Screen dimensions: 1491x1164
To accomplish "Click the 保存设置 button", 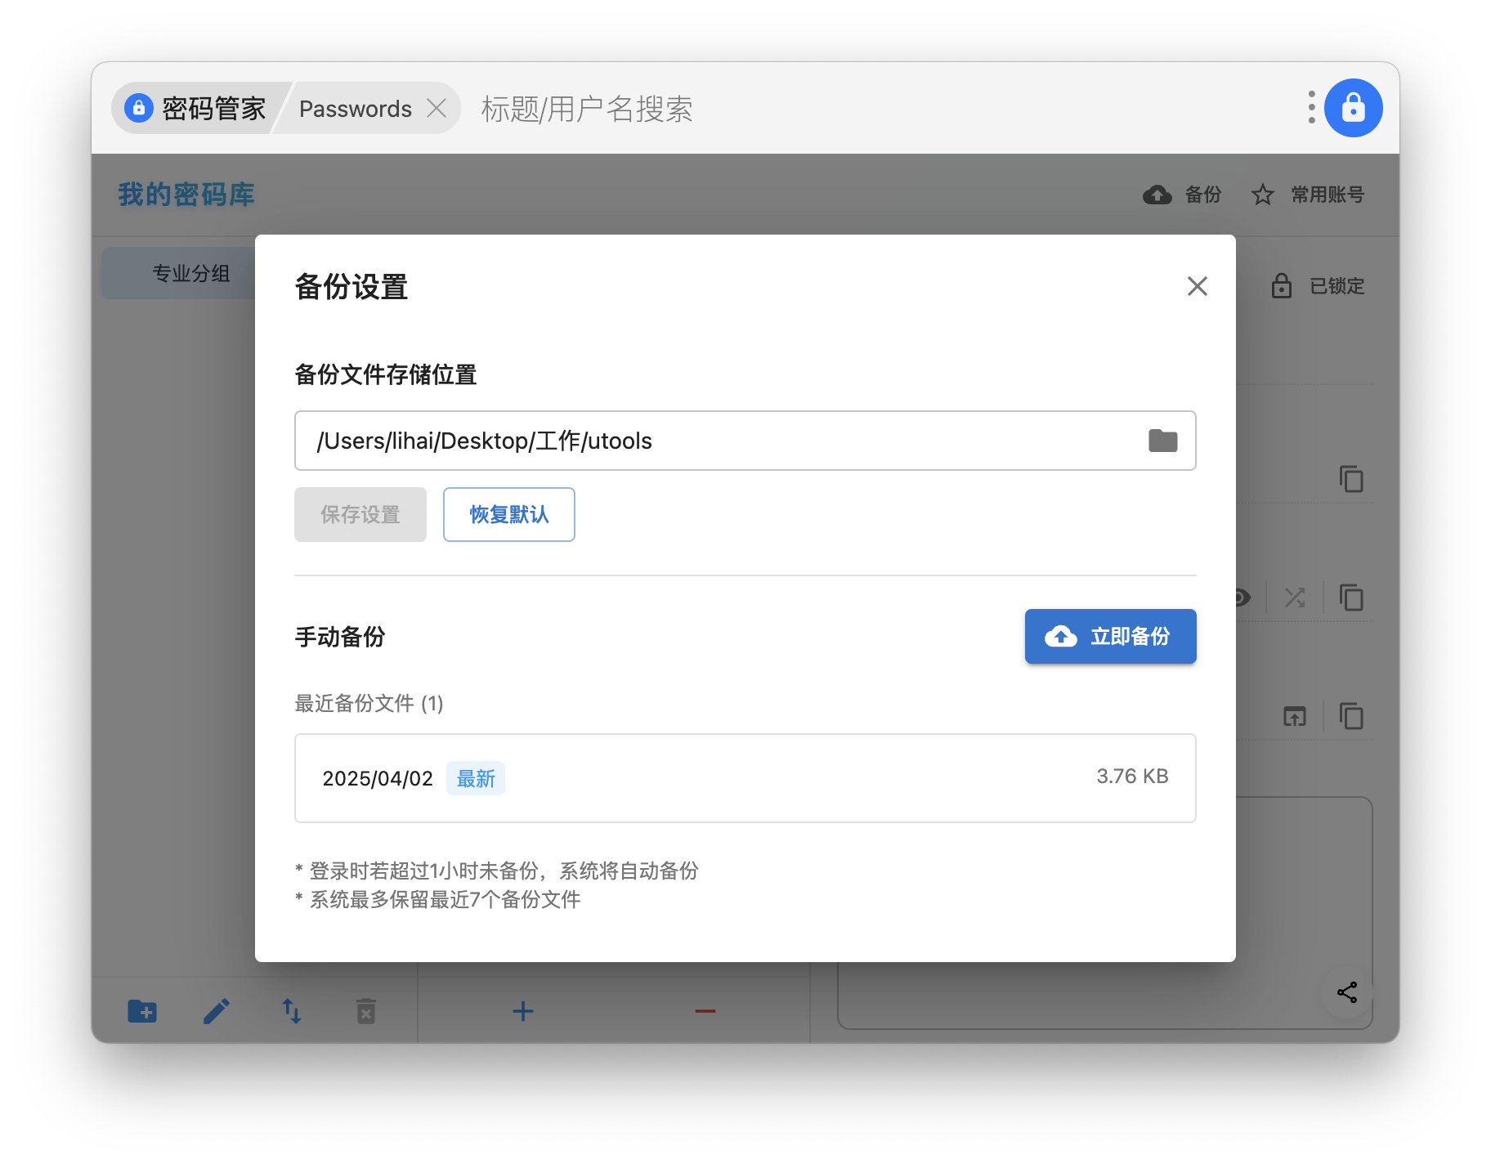I will click(360, 514).
